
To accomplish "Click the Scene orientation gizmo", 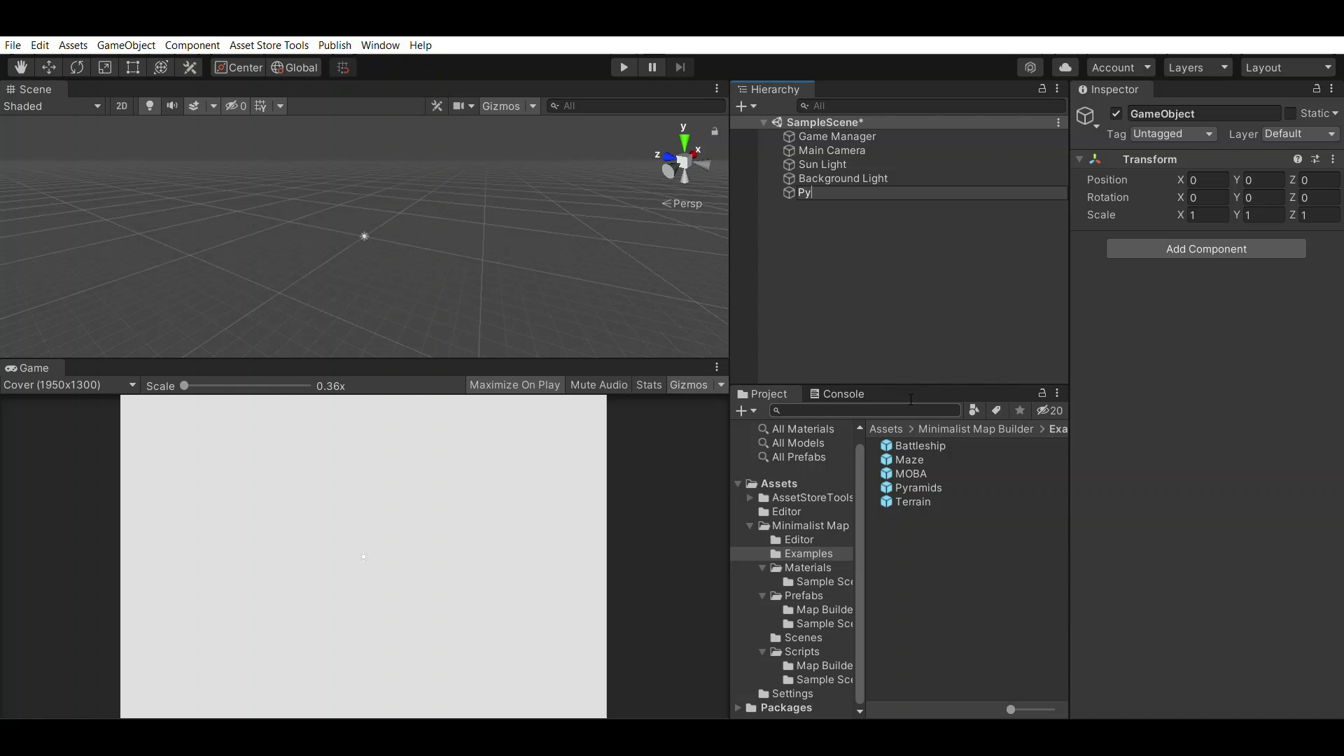I will [682, 161].
